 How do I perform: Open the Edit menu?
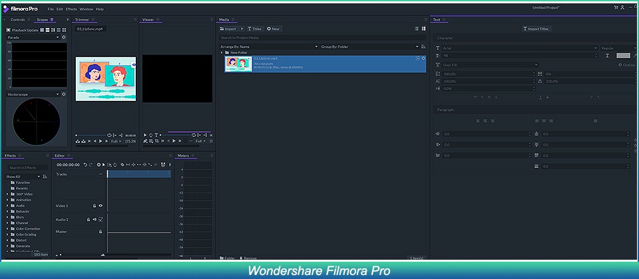(x=59, y=9)
